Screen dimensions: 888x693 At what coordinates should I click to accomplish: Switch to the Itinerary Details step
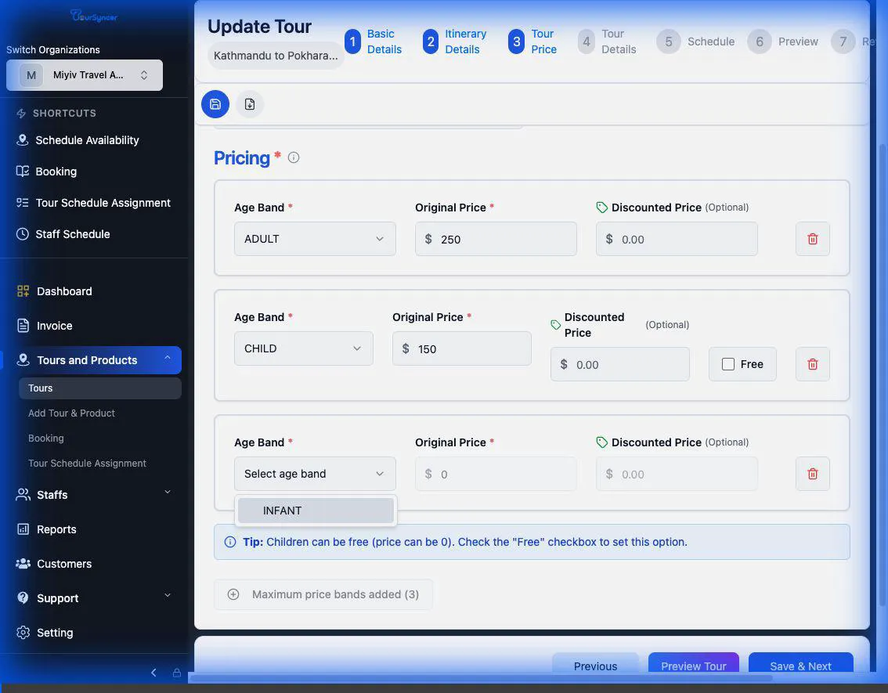pos(465,42)
